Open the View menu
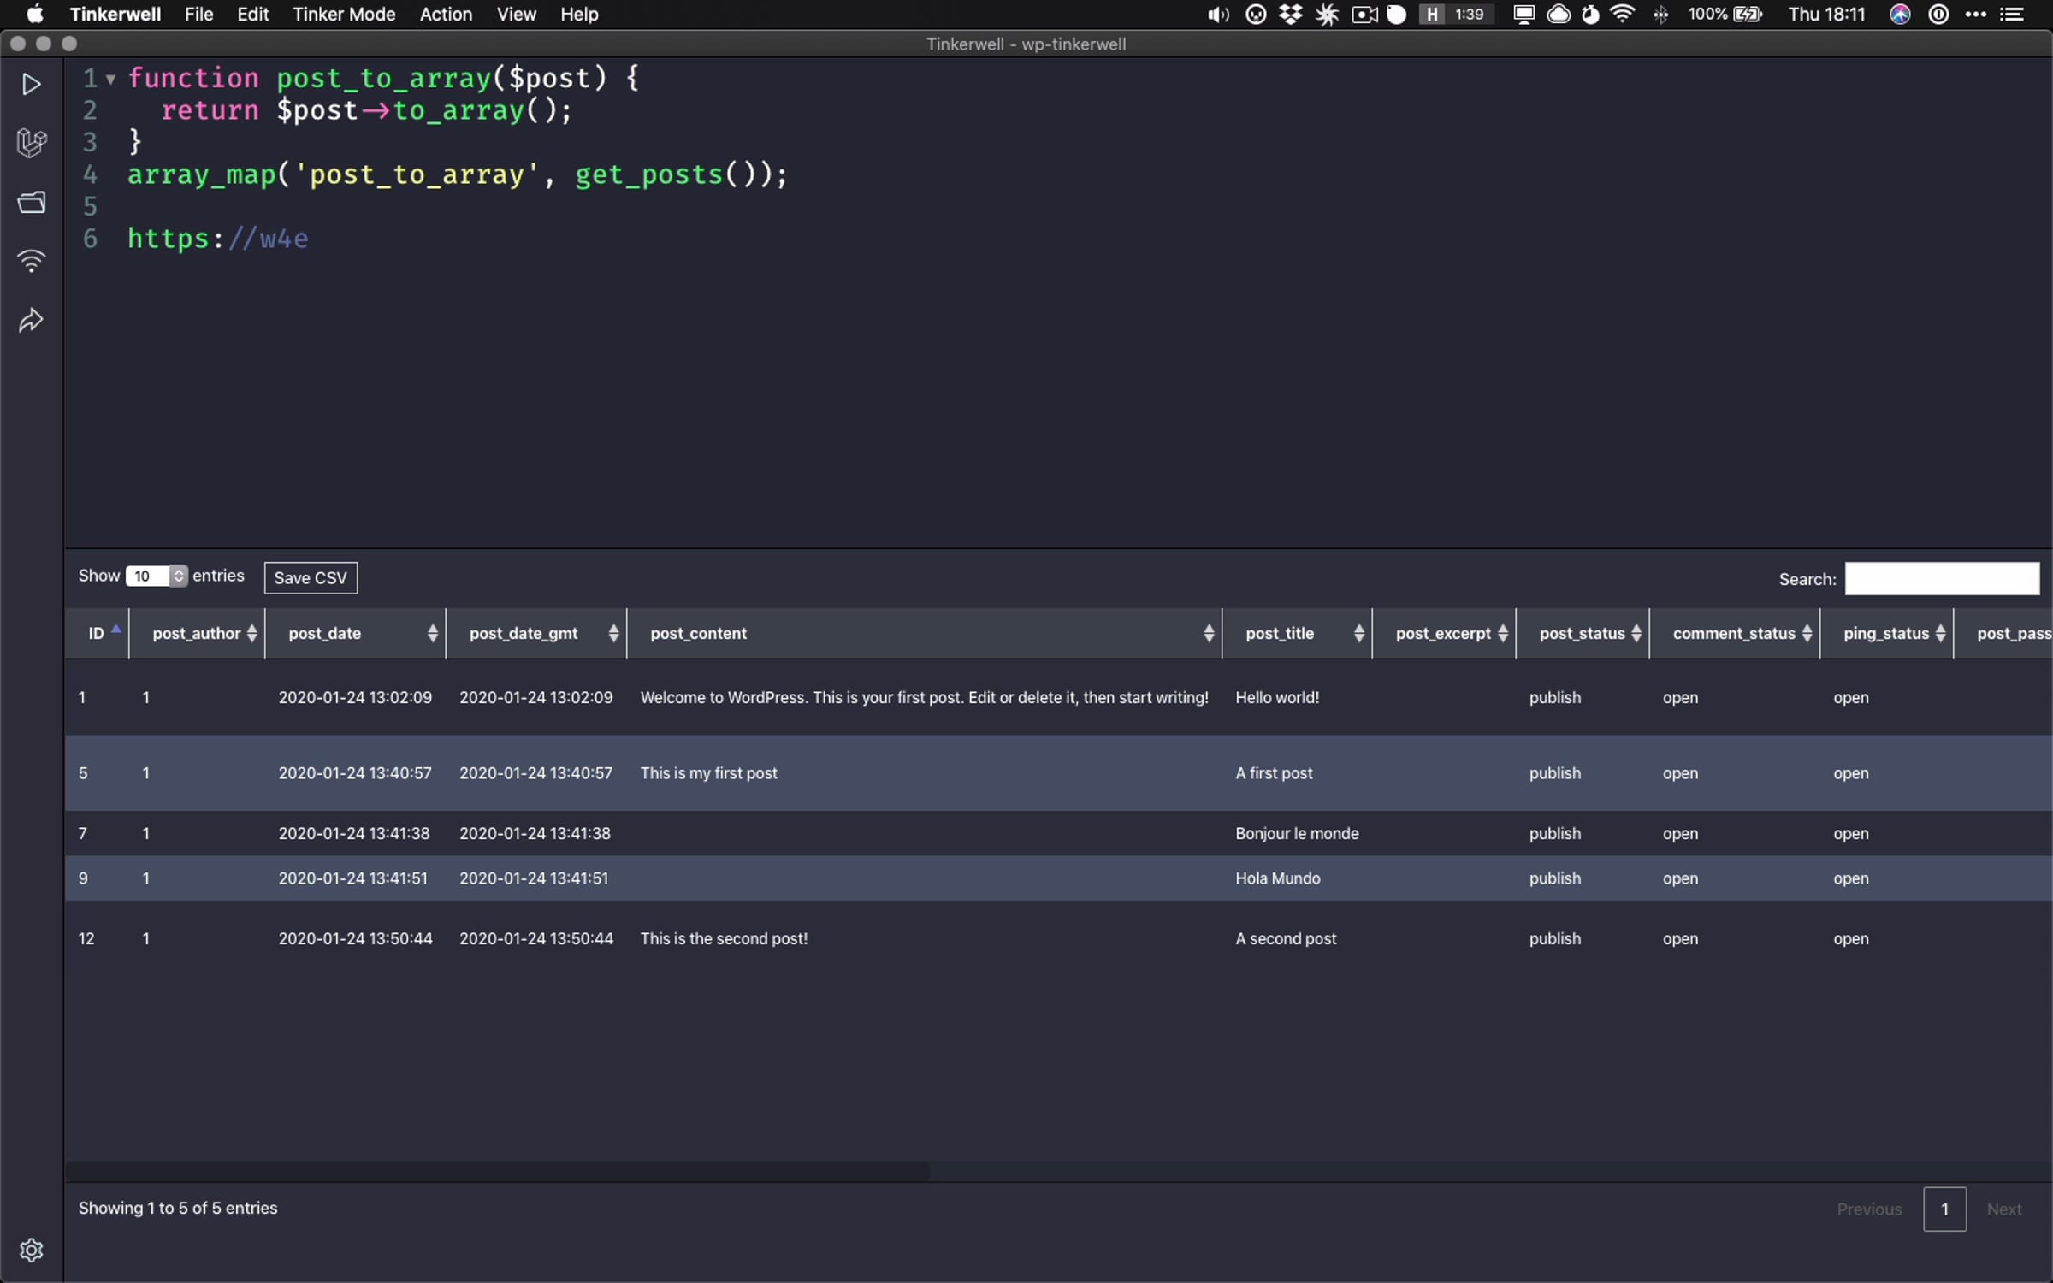This screenshot has height=1283, width=2053. click(x=517, y=14)
